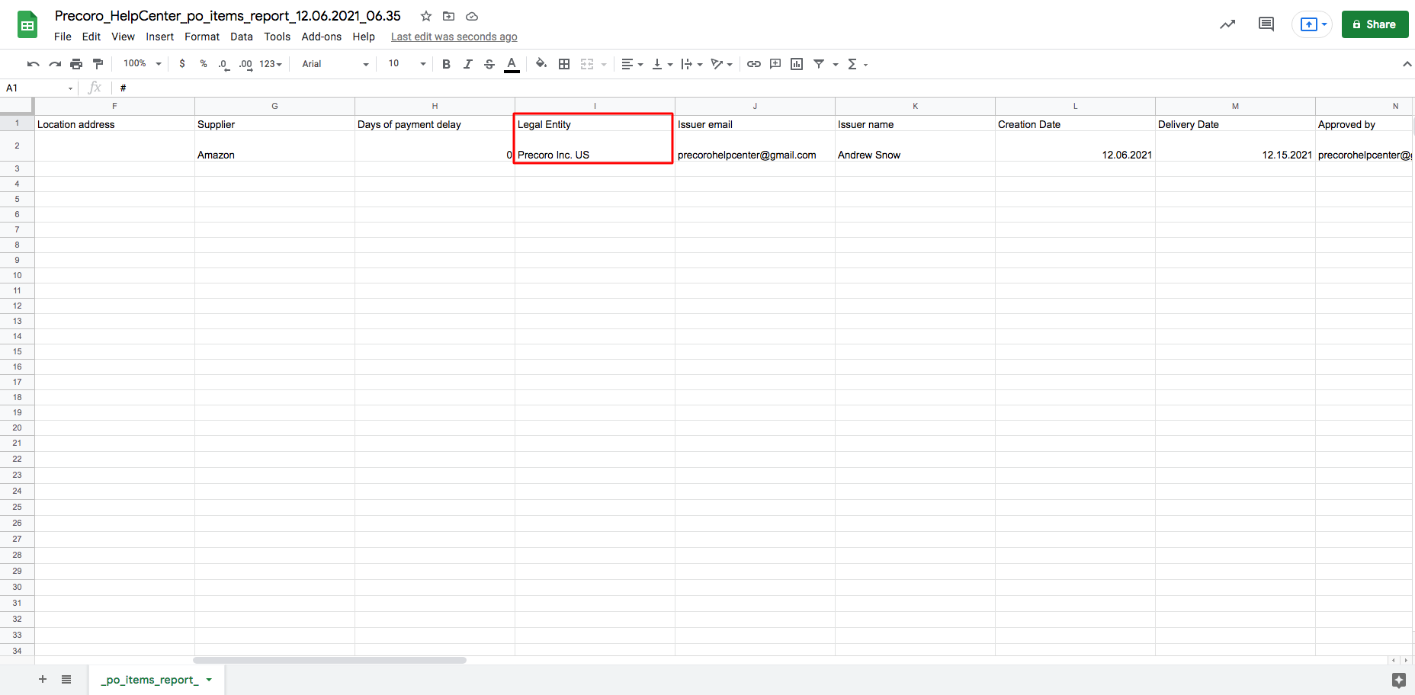Print the spreadsheet with printer icon
Viewport: 1415px width, 695px height.
click(x=76, y=64)
